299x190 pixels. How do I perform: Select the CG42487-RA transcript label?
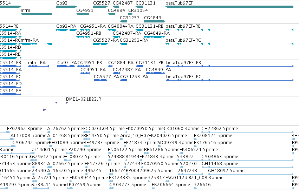point(127,33)
